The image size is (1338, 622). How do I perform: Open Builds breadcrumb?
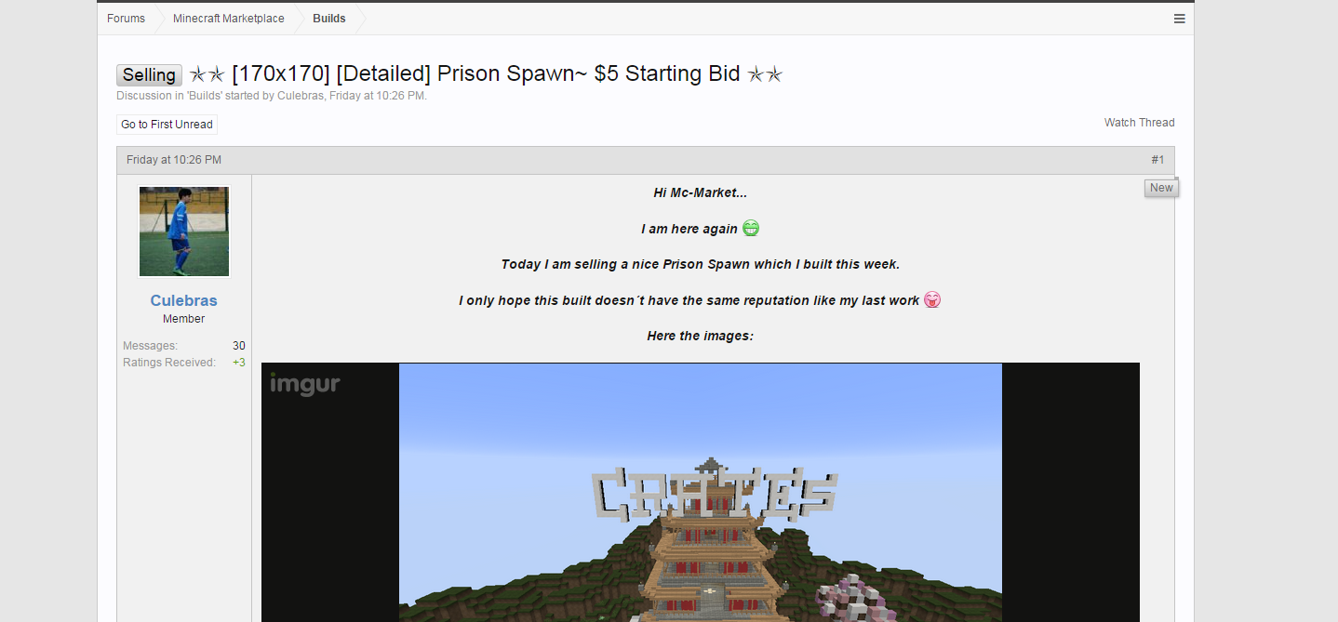pyautogui.click(x=329, y=19)
